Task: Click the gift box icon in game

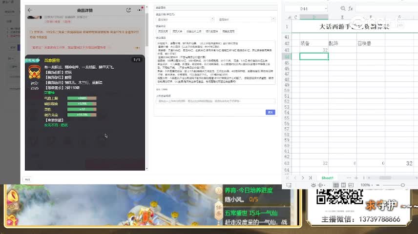Action: (x=11, y=221)
